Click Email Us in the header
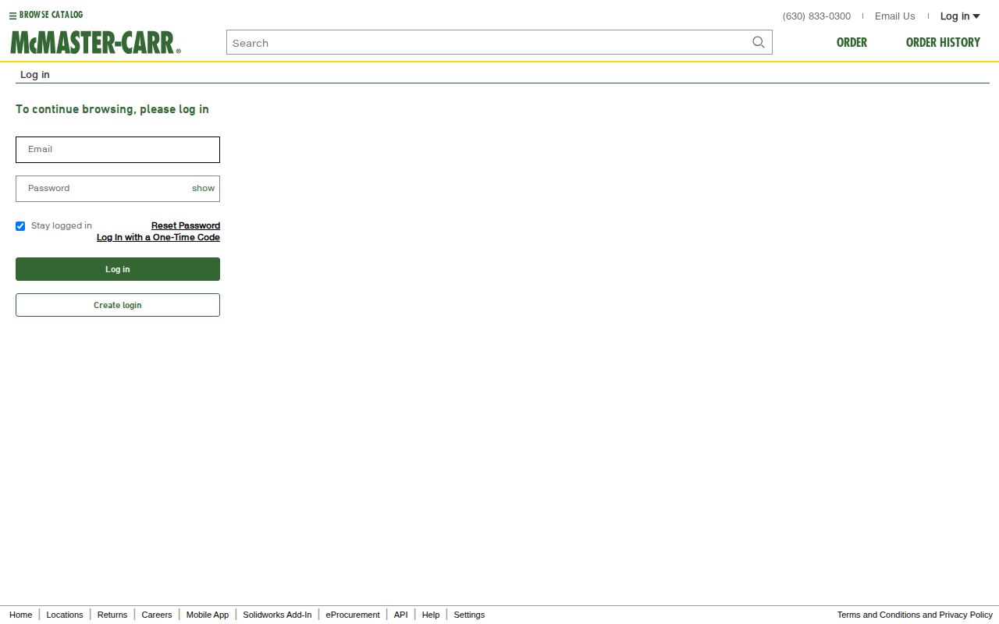999x624 pixels. (894, 16)
